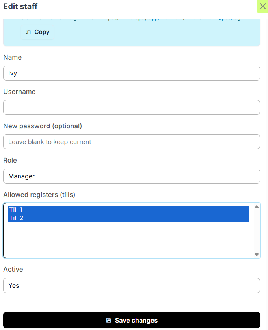268x330 pixels.
Task: Click the Role label text
Action: tap(10, 160)
